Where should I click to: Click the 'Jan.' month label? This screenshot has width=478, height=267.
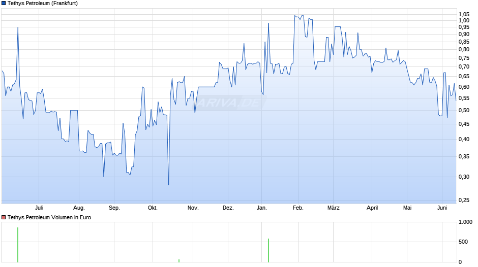tap(261, 208)
